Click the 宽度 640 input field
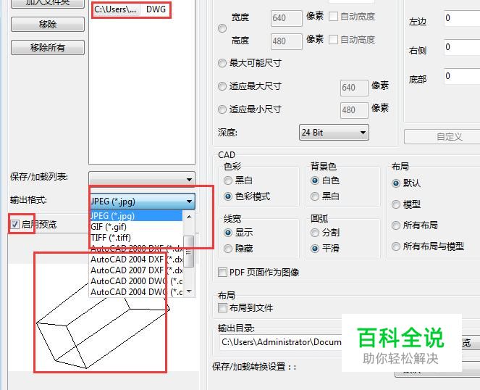Image resolution: width=480 pixels, height=390 pixels. click(287, 18)
